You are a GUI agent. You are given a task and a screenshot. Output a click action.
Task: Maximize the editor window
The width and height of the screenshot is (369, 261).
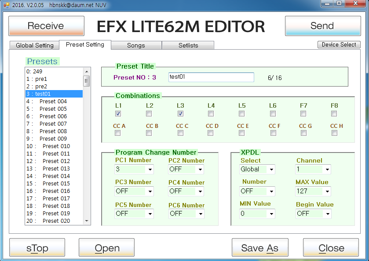click(339, 3)
